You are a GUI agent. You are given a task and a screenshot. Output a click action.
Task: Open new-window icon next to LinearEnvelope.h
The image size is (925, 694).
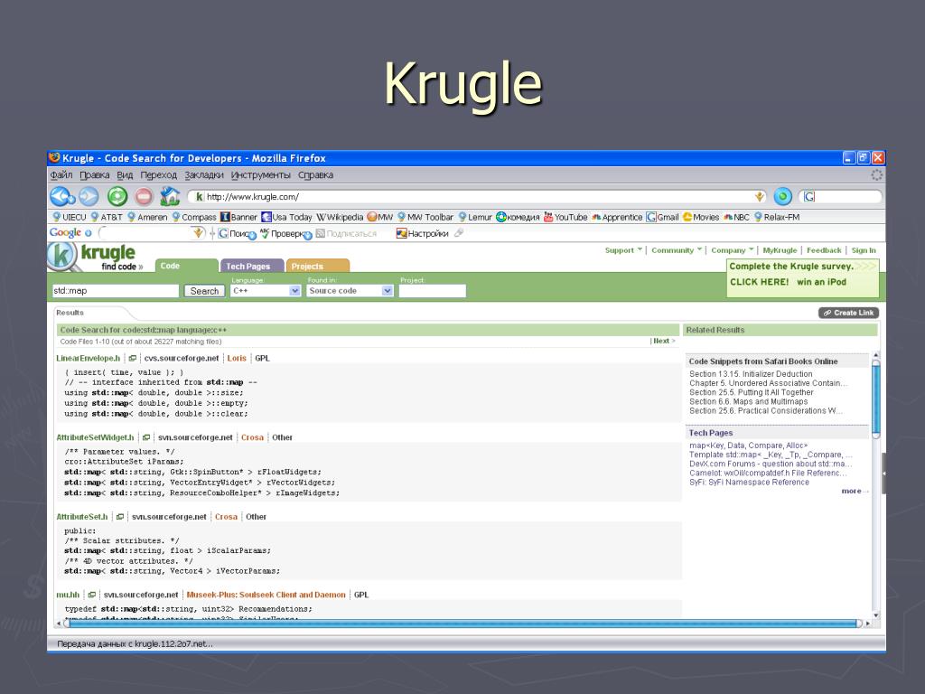(133, 358)
